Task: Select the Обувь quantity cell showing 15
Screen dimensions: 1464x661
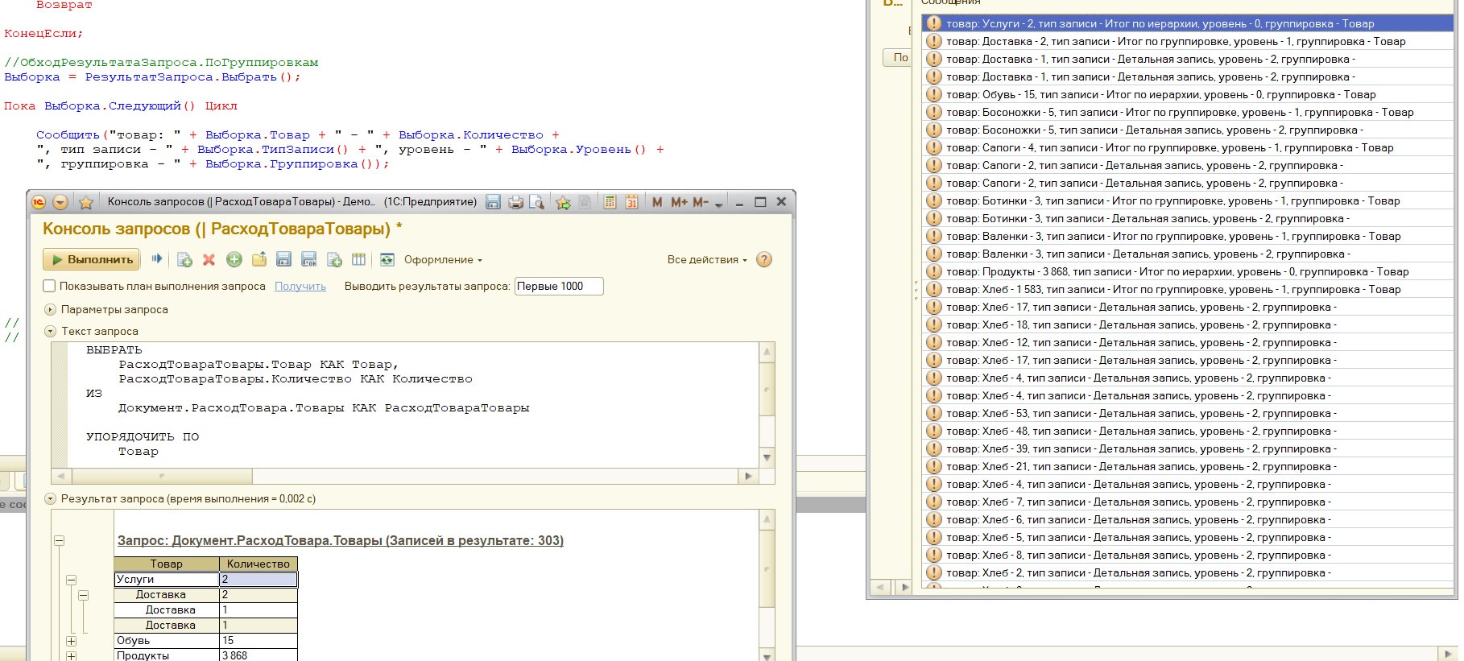Action: click(258, 640)
